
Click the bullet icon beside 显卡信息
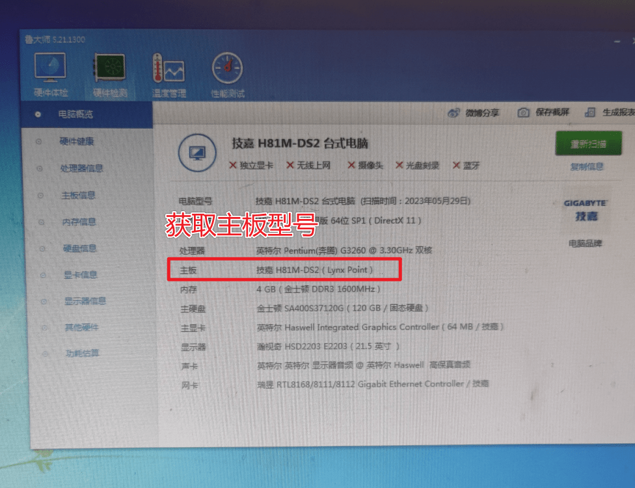click(43, 275)
